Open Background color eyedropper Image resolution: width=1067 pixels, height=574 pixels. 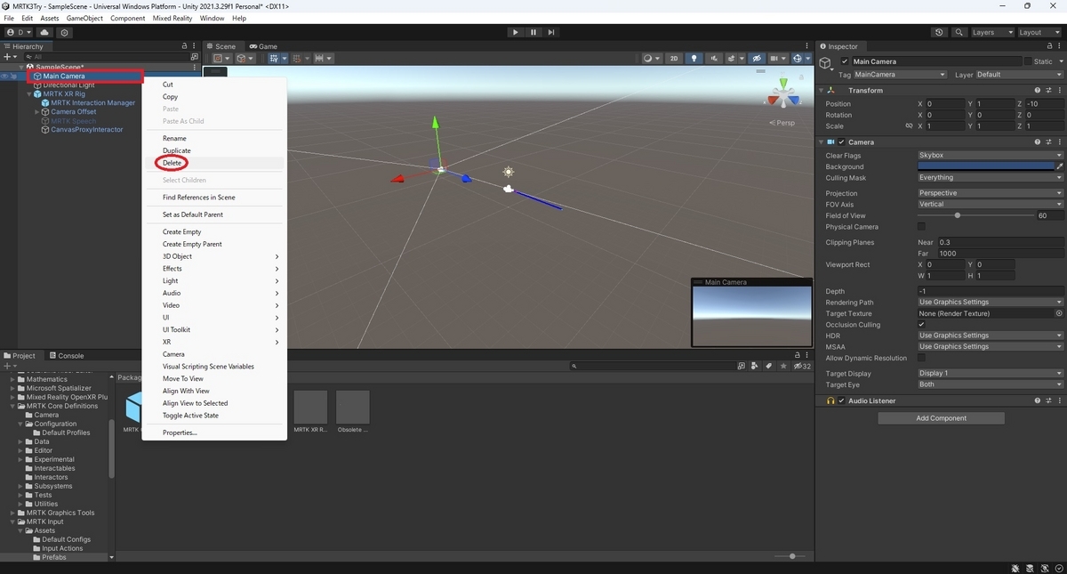coord(1059,166)
